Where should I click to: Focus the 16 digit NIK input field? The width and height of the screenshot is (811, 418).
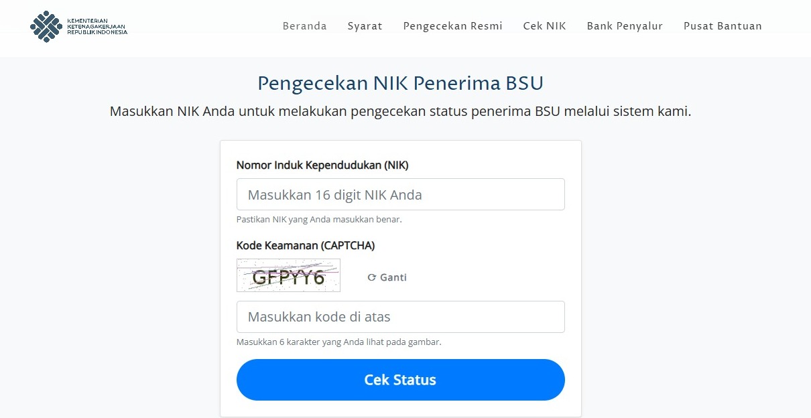[x=401, y=194]
